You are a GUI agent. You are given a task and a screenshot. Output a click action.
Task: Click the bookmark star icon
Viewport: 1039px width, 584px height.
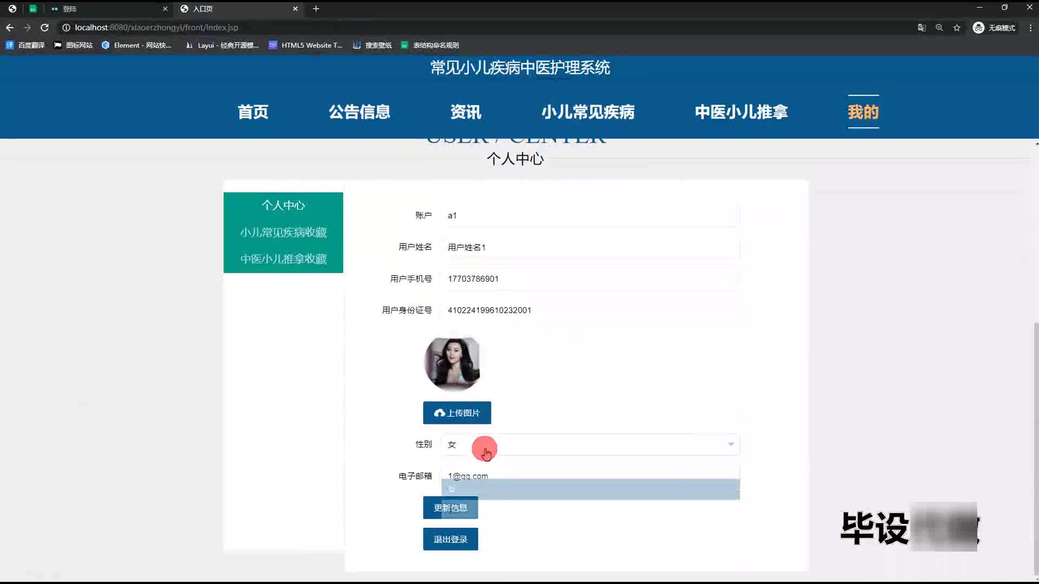click(x=957, y=28)
